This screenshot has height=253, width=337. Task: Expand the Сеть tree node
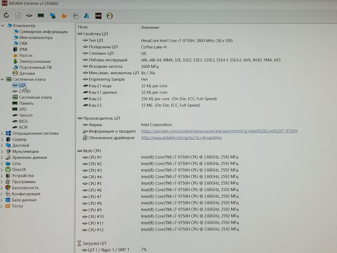click(x=2, y=164)
